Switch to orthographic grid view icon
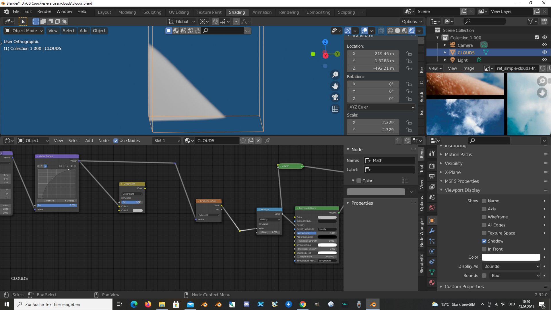Viewport: 551px width, 310px height. pos(335,109)
